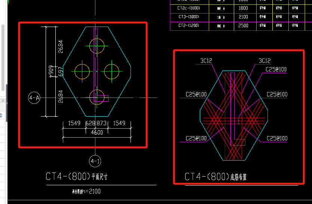Select the right pile circle in plan view

point(111,71)
